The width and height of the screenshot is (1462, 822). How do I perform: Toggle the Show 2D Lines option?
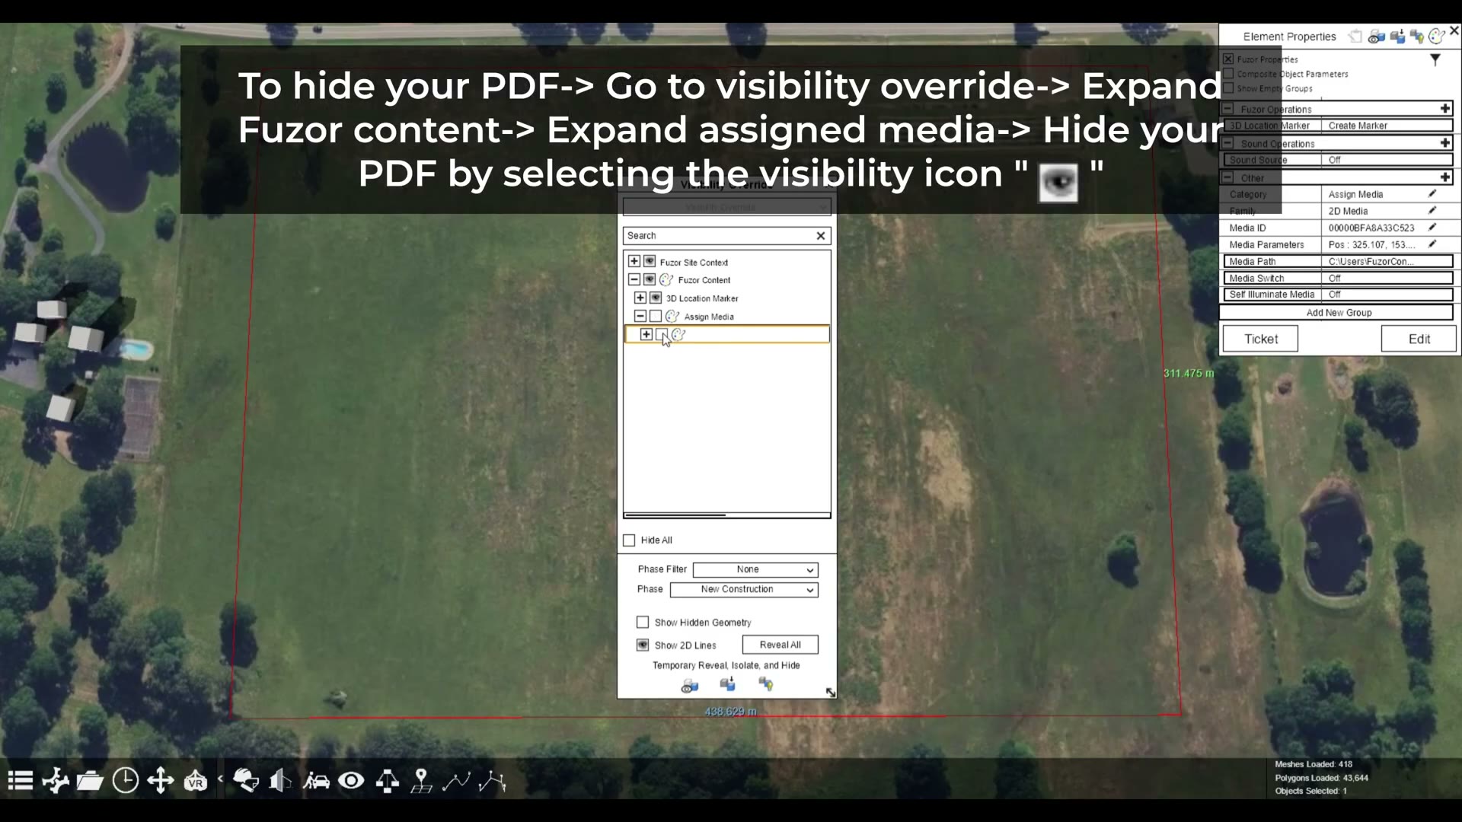click(x=643, y=645)
